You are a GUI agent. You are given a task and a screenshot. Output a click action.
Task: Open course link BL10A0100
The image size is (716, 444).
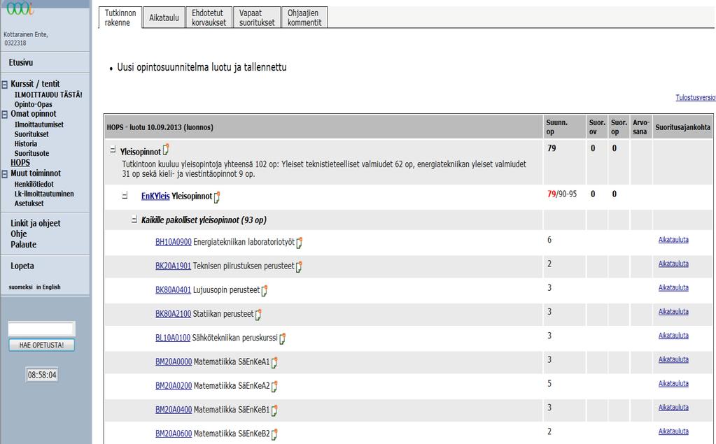pyautogui.click(x=173, y=338)
